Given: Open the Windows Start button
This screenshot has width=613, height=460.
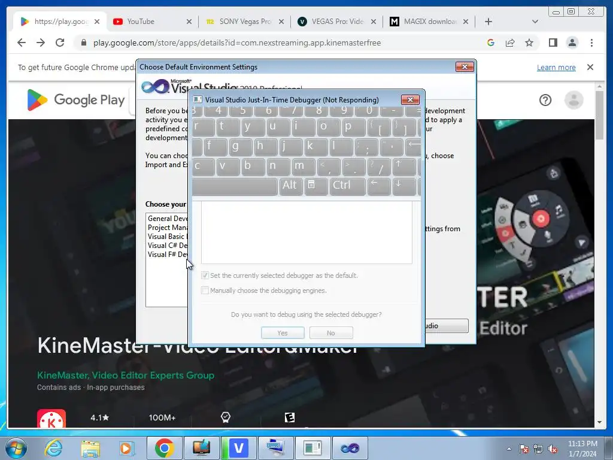Looking at the screenshot, I should [15, 448].
